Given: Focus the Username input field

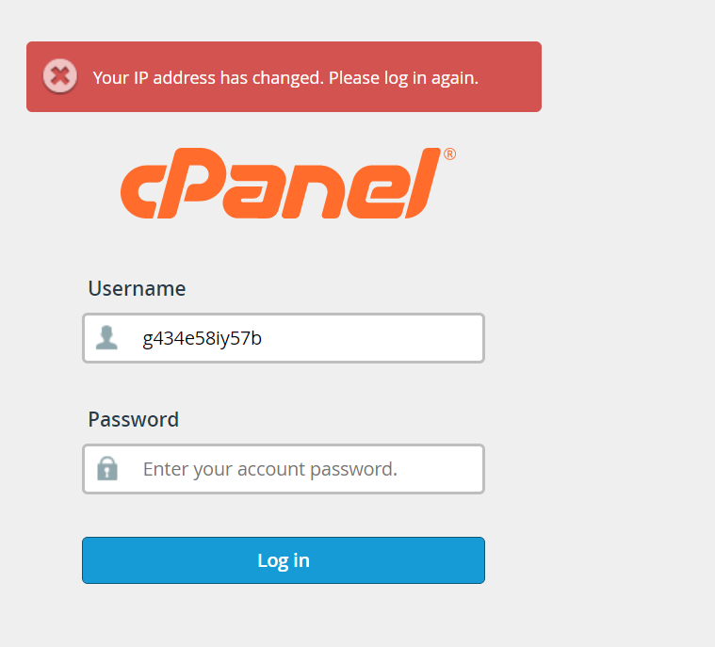Looking at the screenshot, I should pyautogui.click(x=311, y=338).
